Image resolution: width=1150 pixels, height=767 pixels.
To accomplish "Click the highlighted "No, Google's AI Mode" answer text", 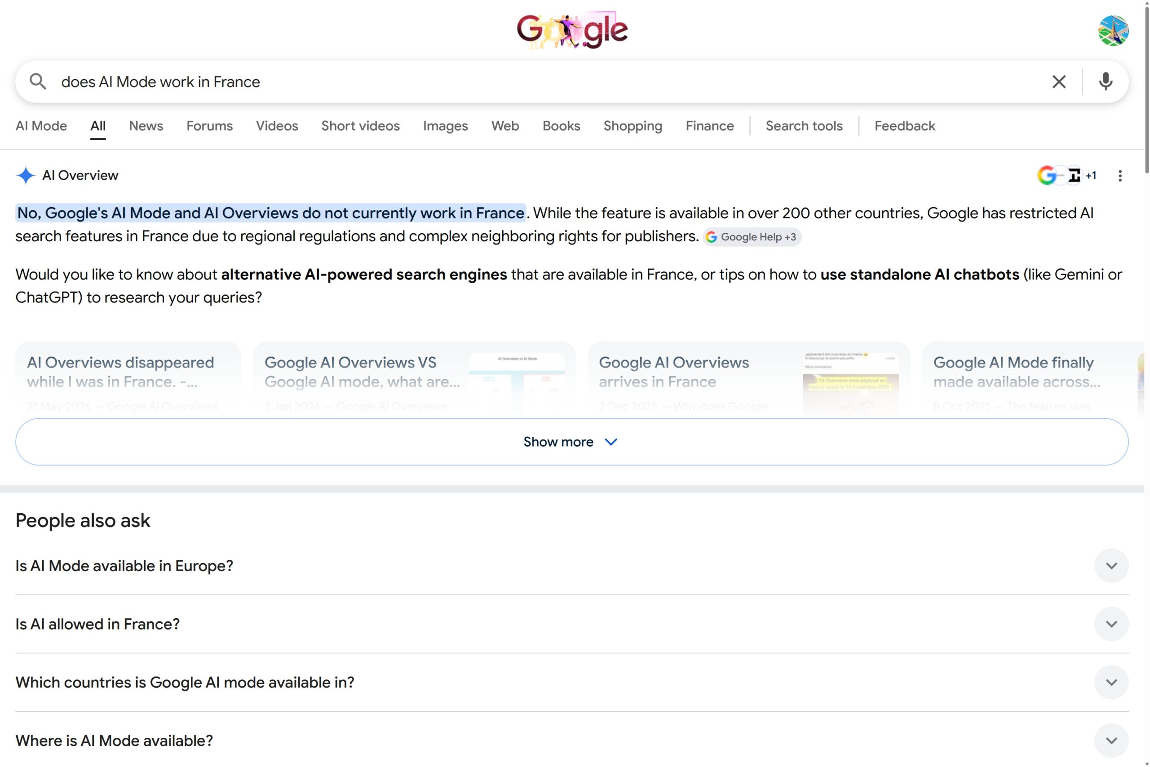I will [271, 213].
